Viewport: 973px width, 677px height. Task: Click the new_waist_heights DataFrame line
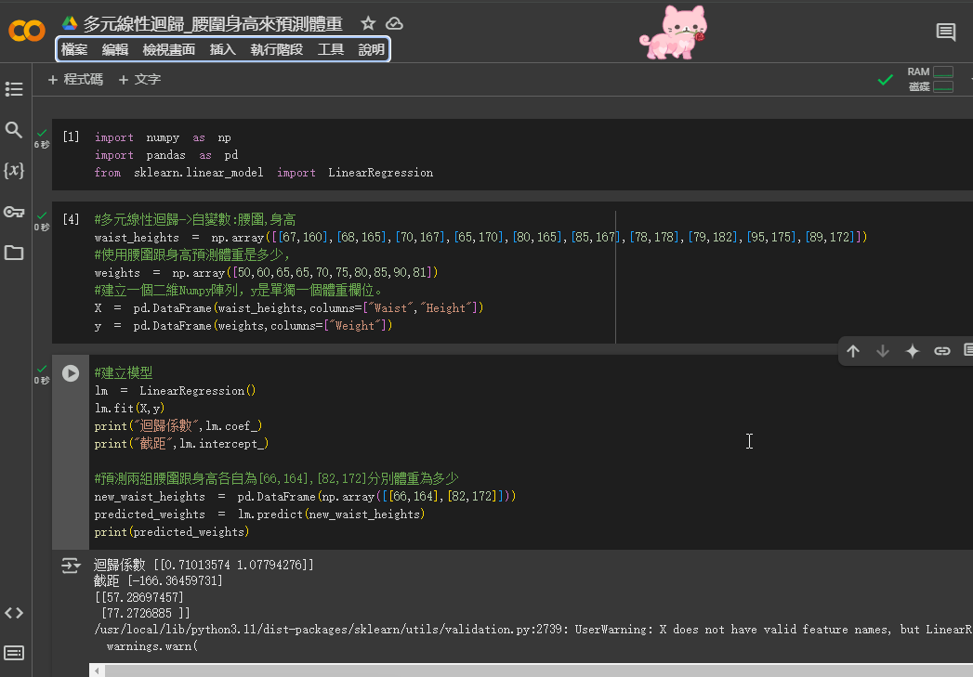point(306,497)
